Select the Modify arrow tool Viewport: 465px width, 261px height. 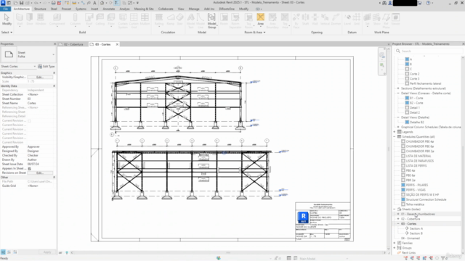click(7, 20)
